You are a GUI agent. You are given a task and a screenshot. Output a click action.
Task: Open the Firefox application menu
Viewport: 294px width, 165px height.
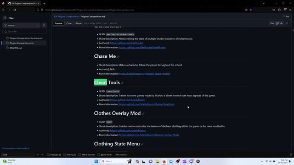pos(290,10)
